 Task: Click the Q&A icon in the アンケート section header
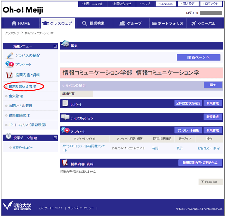[65, 130]
